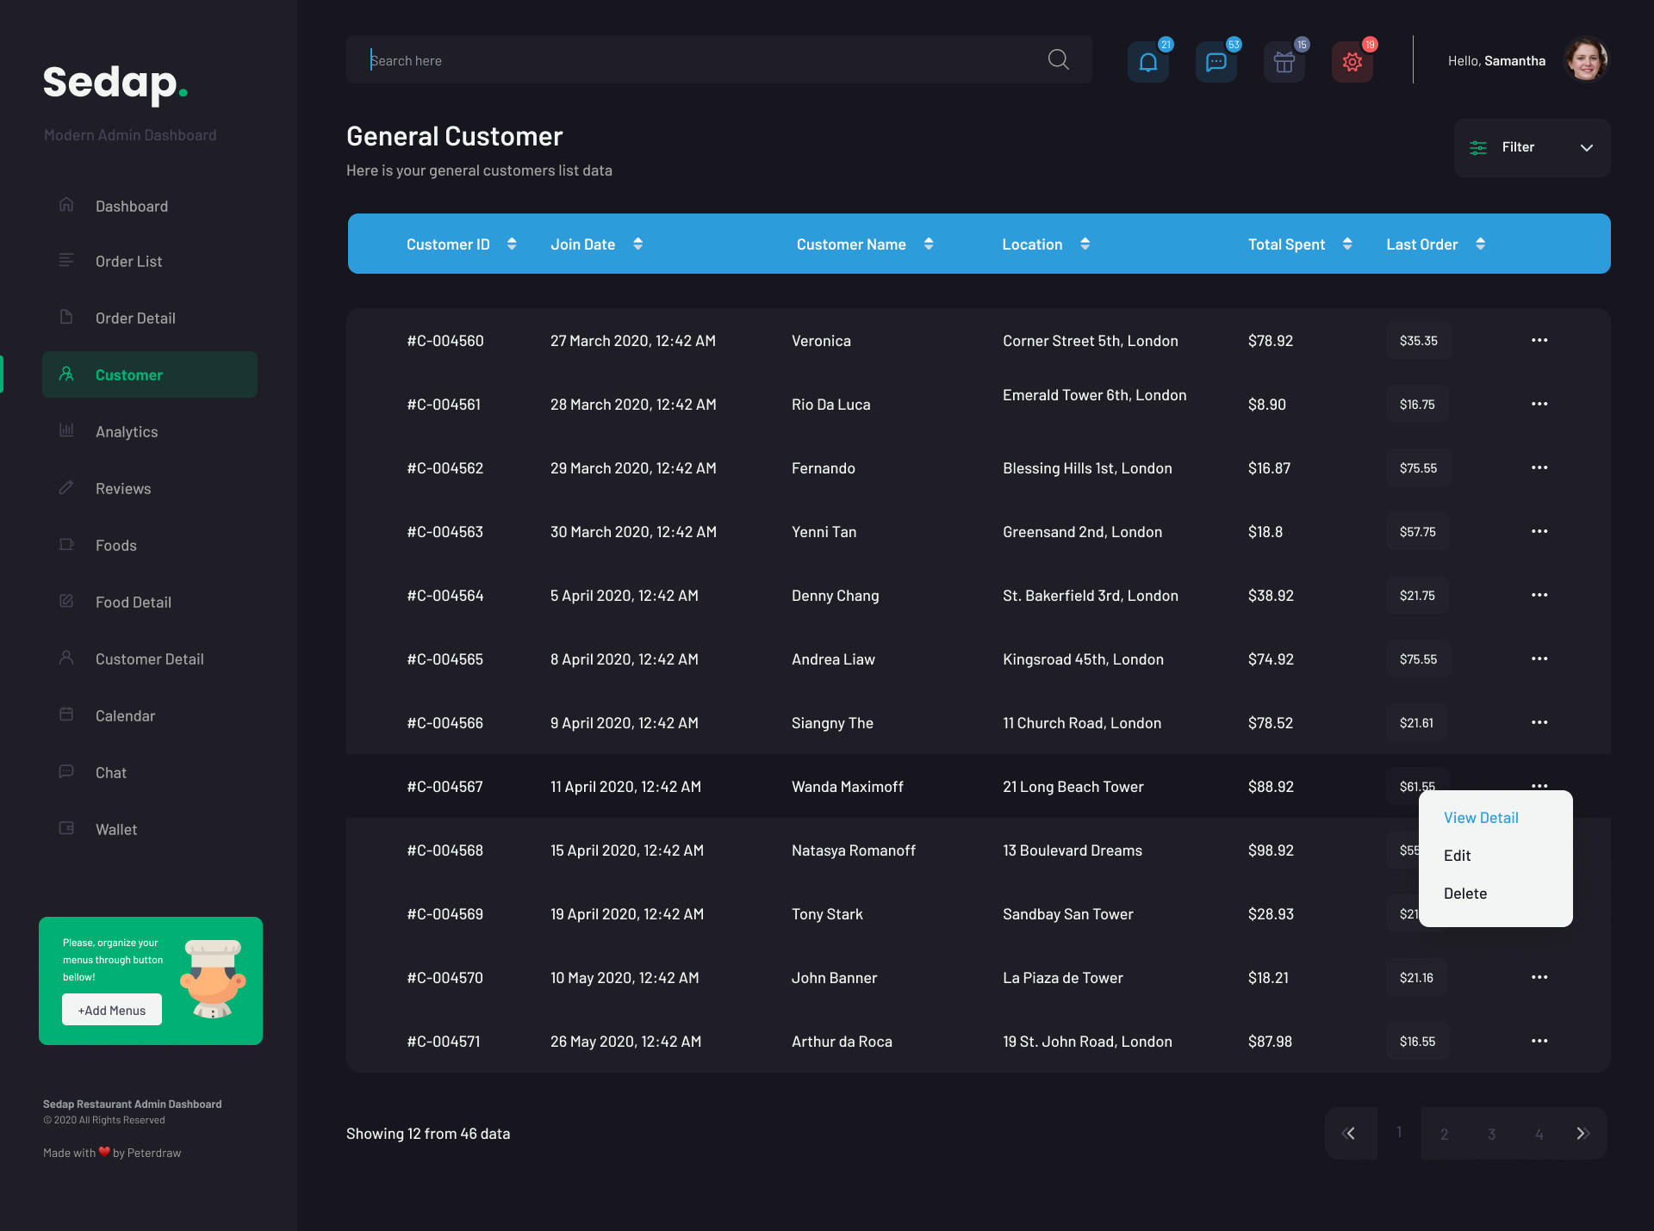This screenshot has width=1654, height=1231.
Task: Select View Detail in context menu
Action: coord(1481,818)
